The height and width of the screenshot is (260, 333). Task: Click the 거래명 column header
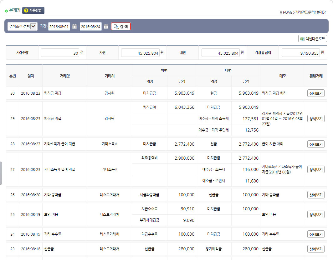tap(65, 76)
